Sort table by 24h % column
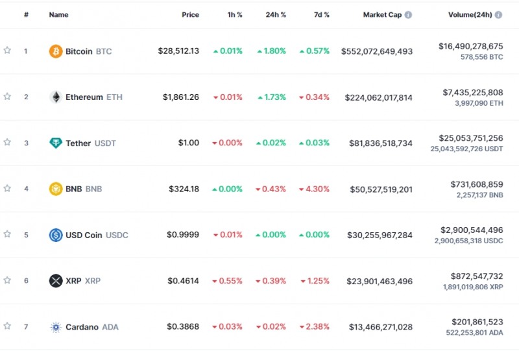Image resolution: width=519 pixels, height=351 pixels. (276, 15)
